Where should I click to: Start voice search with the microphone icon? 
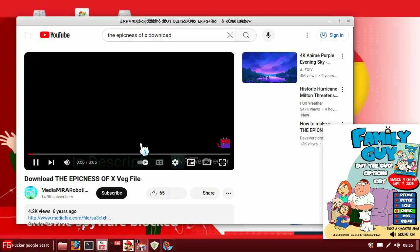pyautogui.click(x=268, y=35)
